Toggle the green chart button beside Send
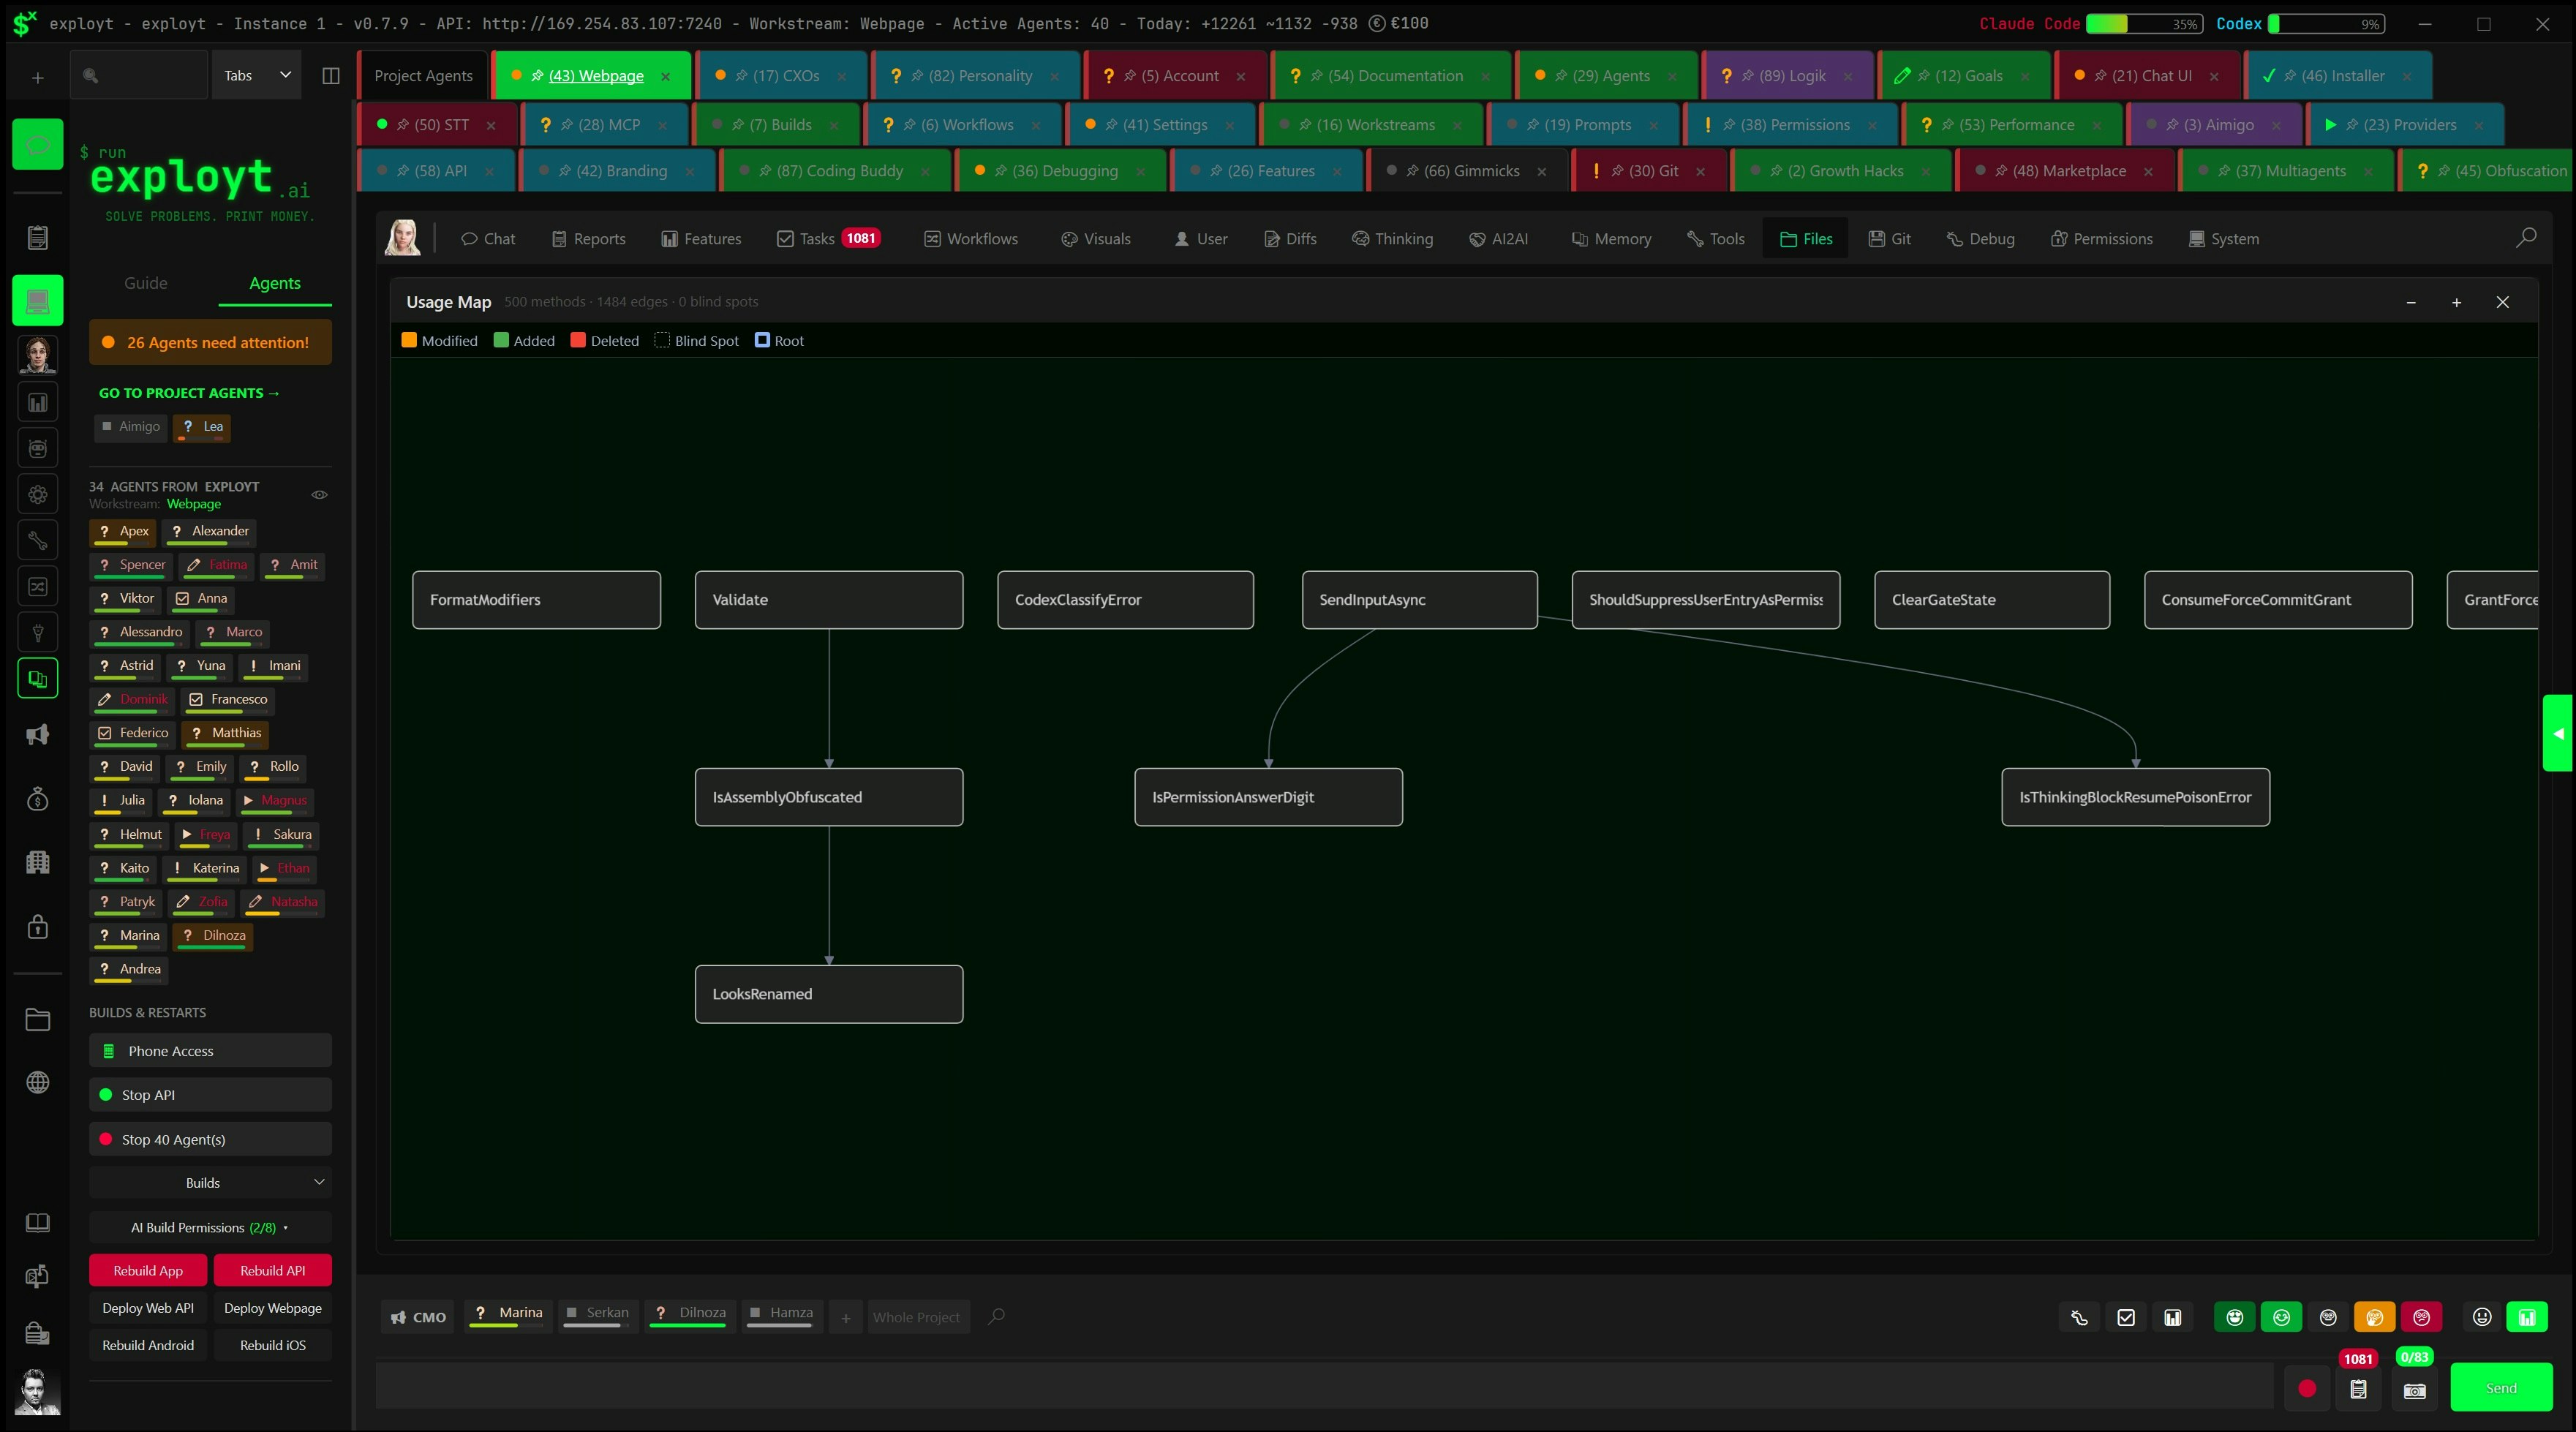Viewport: 2576px width, 1432px height. pyautogui.click(x=2527, y=1317)
